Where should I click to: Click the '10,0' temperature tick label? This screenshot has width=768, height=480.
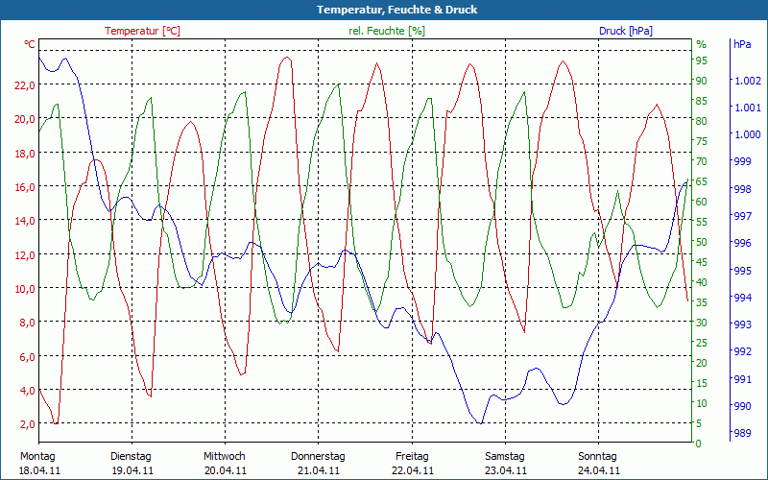coord(26,289)
